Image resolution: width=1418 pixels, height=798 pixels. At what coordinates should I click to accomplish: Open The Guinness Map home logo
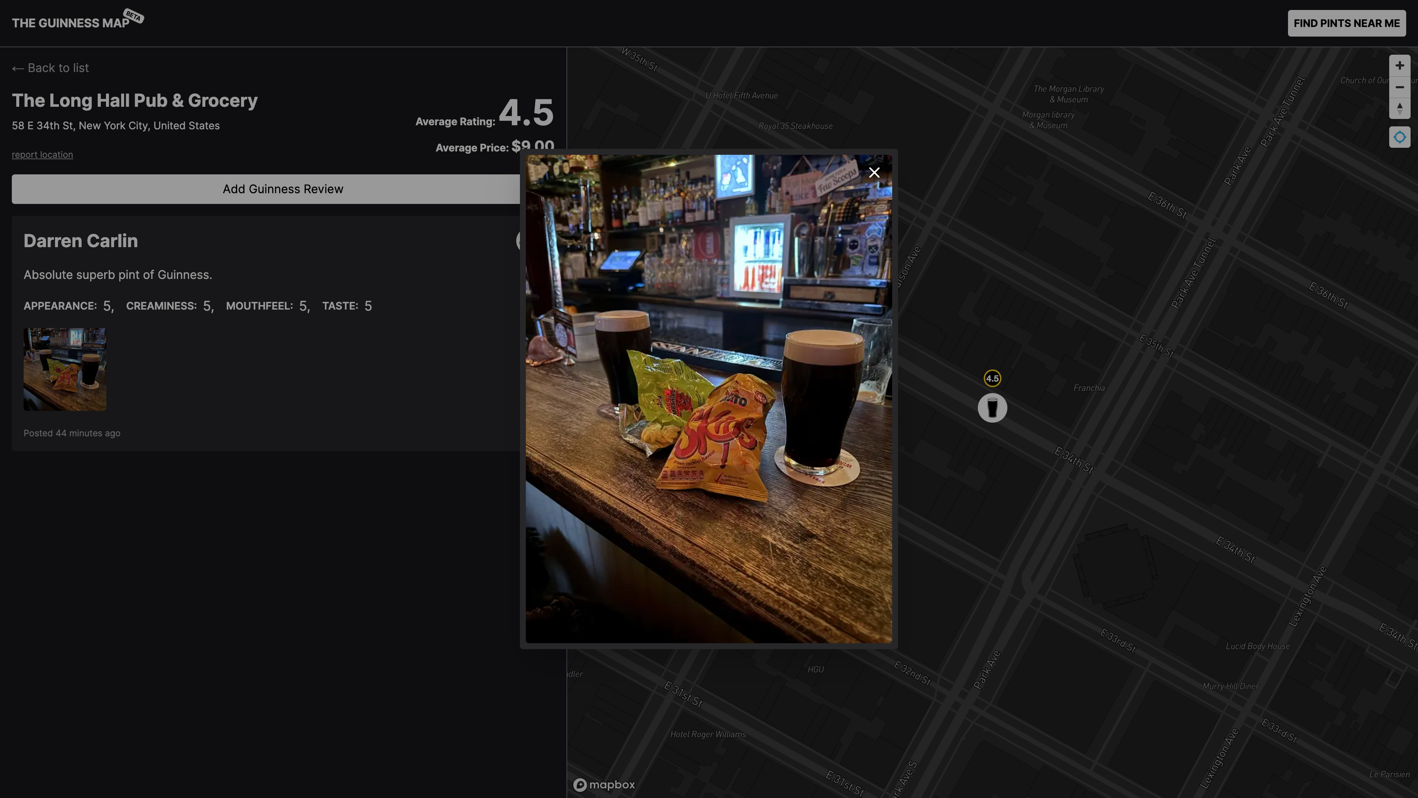[71, 23]
